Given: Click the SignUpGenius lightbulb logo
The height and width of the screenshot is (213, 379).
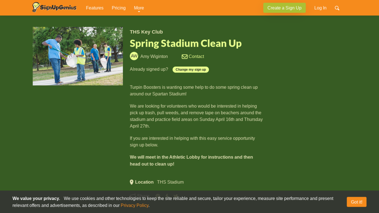Looking at the screenshot, I should point(36,7).
